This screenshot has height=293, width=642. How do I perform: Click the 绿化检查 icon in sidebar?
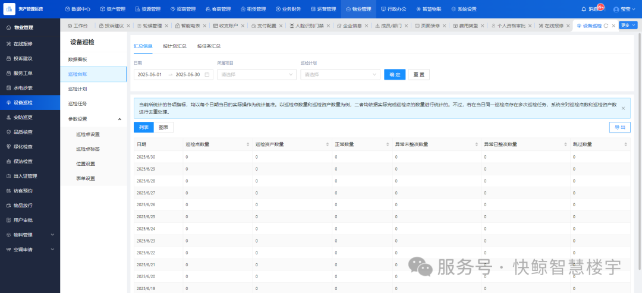pos(8,146)
